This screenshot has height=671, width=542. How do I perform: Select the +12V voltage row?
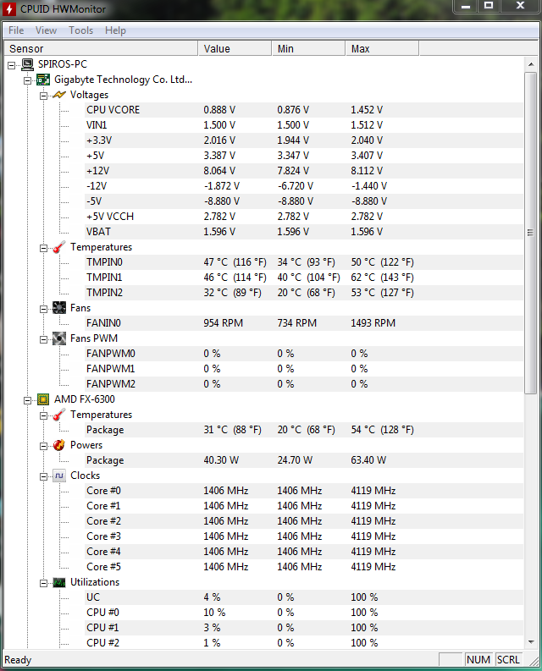coord(304,171)
